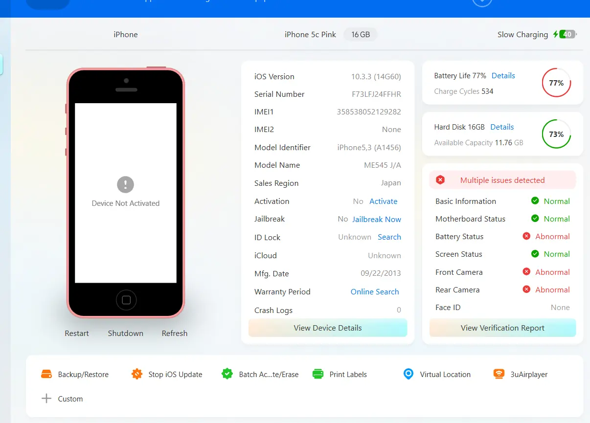Select the iPhone device tab
The image size is (590, 423).
point(126,35)
